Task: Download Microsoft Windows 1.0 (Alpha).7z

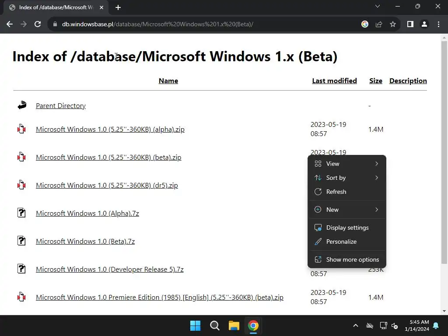Action: click(x=87, y=213)
